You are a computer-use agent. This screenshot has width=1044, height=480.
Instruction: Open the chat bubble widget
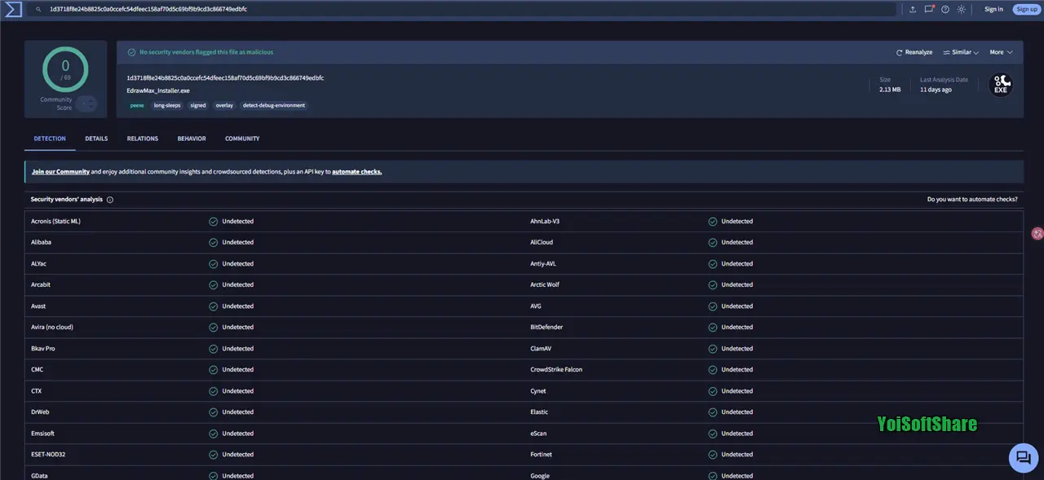[1021, 457]
